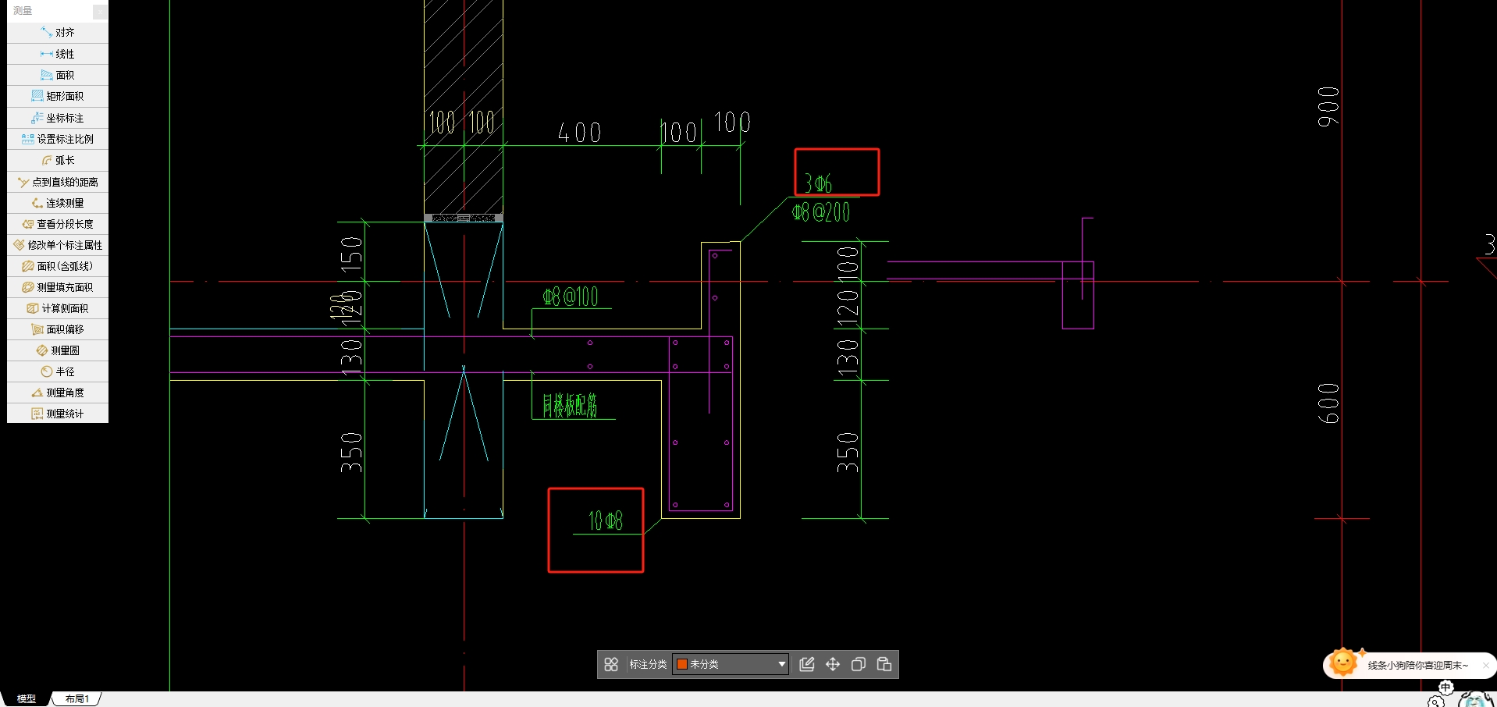Viewport: 1497px width, 707px height.
Task: Open 设置标注比例 annotation scale setting
Action: pos(58,139)
